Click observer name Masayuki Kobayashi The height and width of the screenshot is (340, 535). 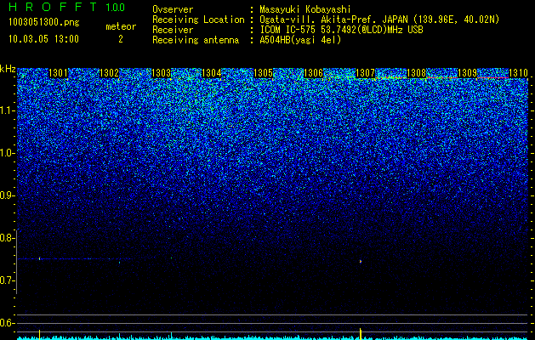tap(305, 9)
